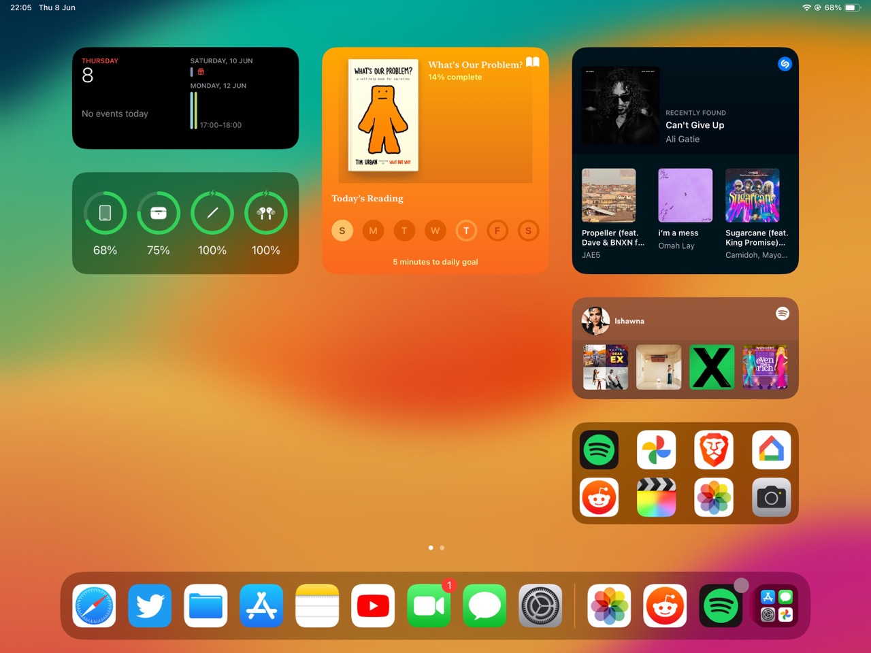Tap the Shazam logo in widget

tap(785, 63)
